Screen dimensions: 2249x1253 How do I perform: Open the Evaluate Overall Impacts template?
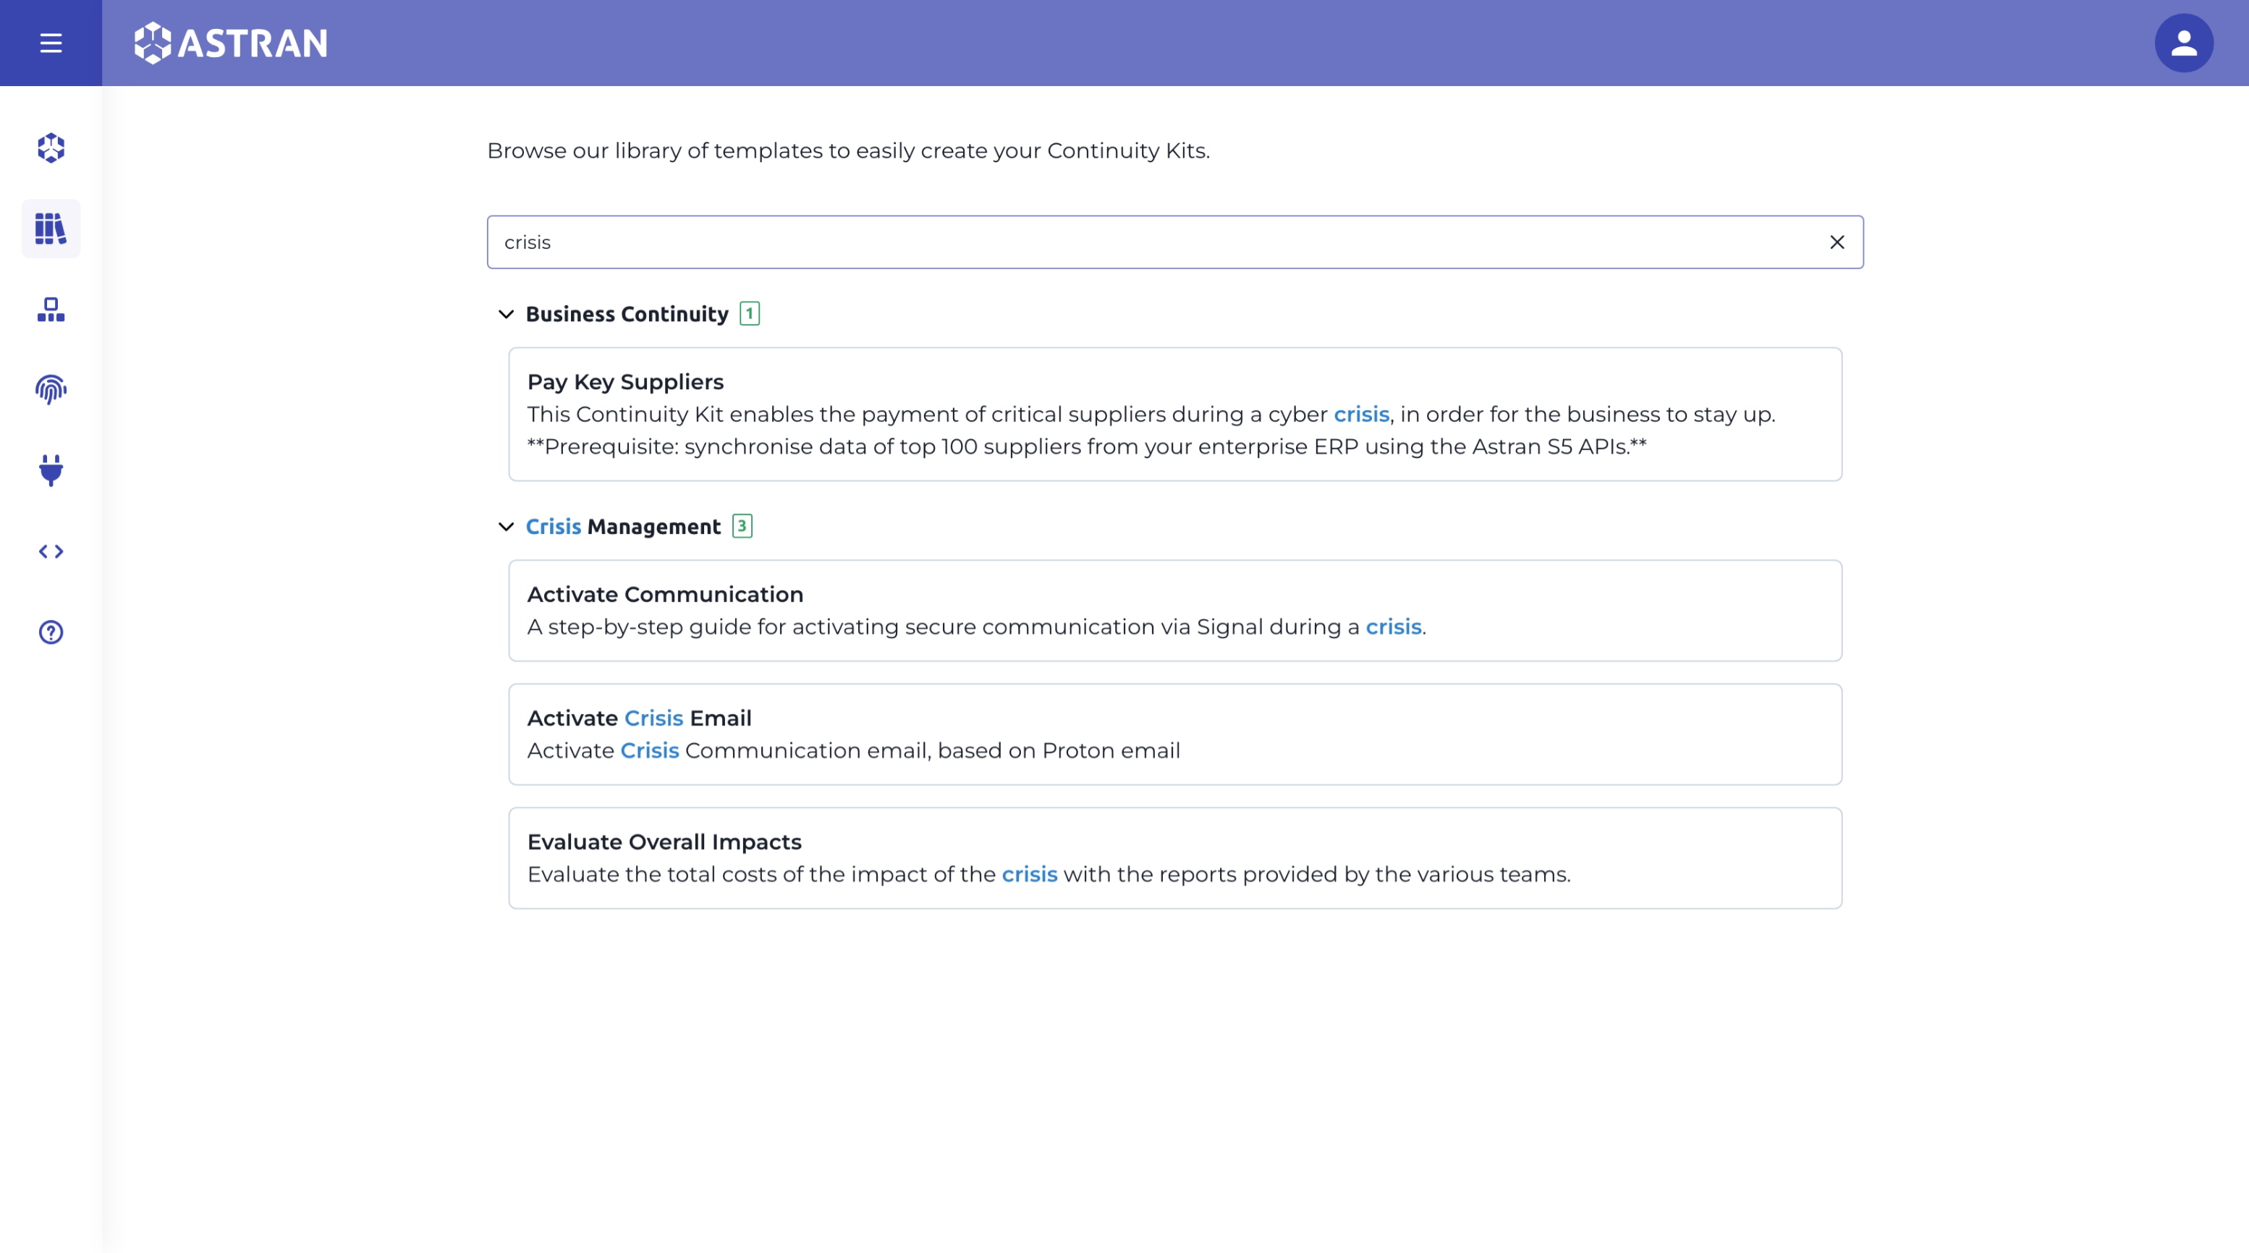coord(1175,859)
